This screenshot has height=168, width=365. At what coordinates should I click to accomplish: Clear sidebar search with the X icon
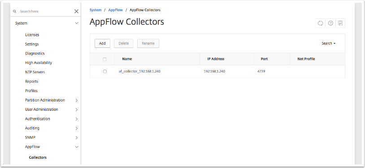pyautogui.click(x=76, y=11)
